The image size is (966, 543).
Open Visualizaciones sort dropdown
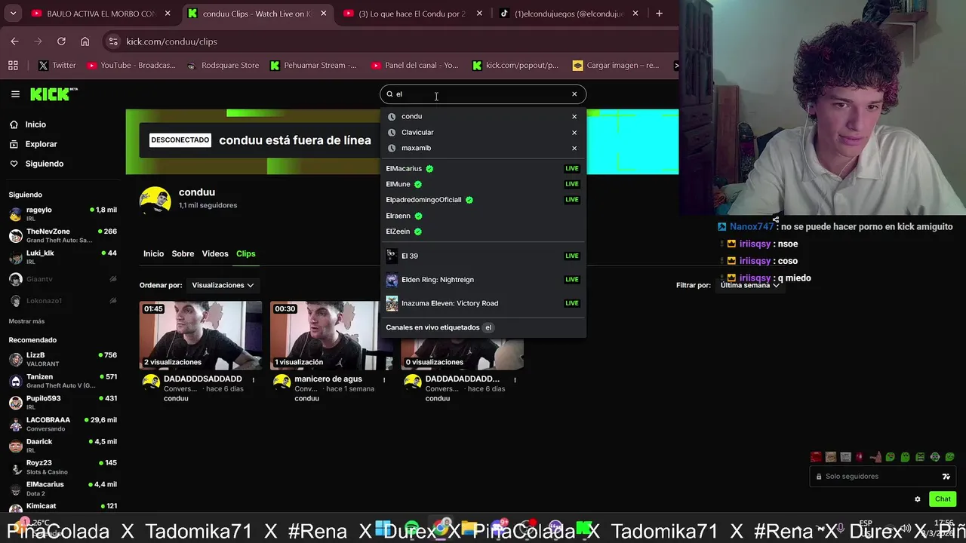223,286
